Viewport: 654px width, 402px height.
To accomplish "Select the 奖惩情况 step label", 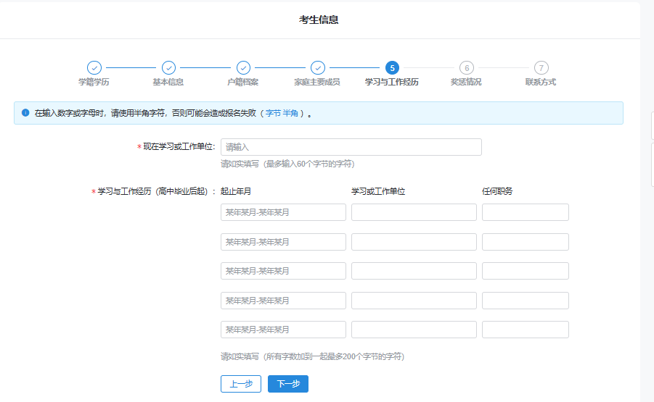I will 466,82.
